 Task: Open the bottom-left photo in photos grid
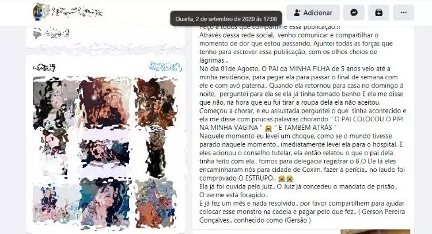pyautogui.click(x=55, y=203)
